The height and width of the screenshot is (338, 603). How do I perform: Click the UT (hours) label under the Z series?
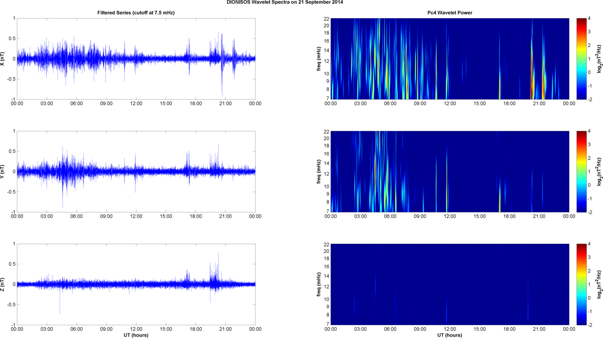[136, 335]
